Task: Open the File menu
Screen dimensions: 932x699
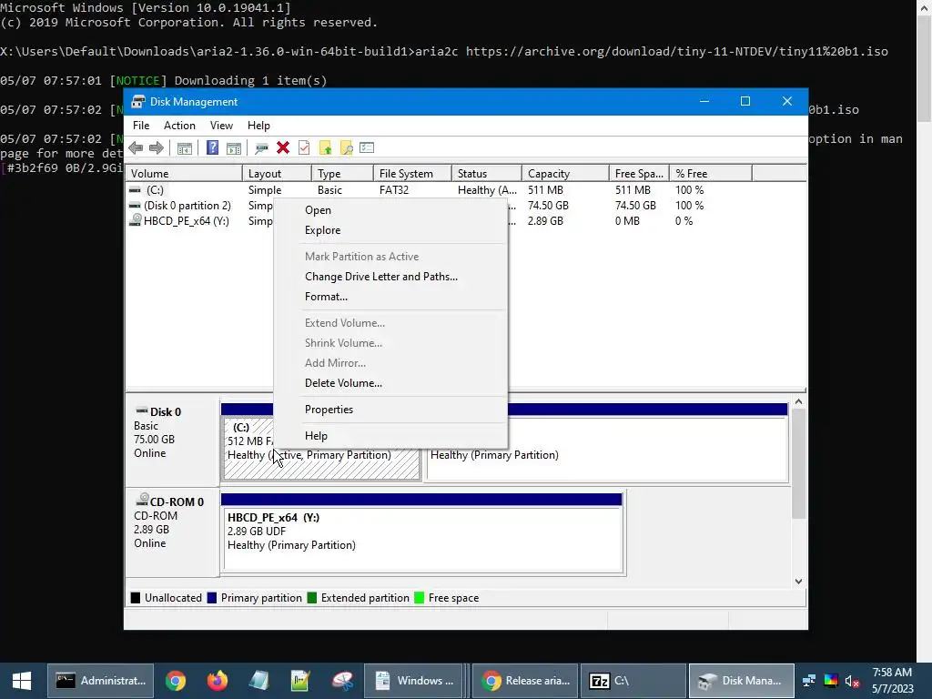Action: (x=141, y=126)
